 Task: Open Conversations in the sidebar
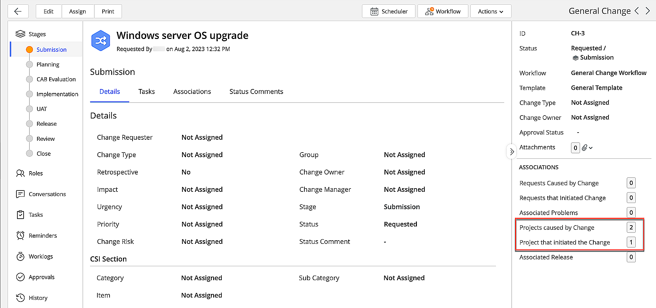coord(47,194)
